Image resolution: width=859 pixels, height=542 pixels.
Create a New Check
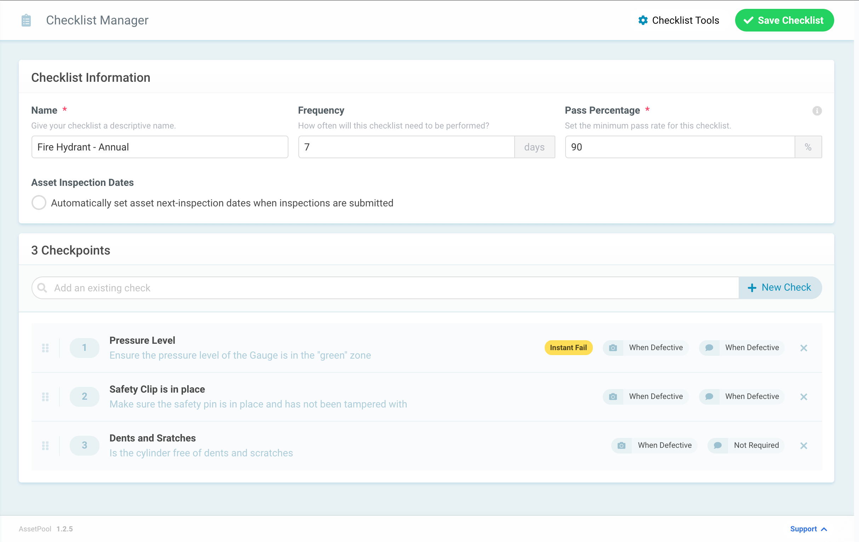pyautogui.click(x=780, y=287)
